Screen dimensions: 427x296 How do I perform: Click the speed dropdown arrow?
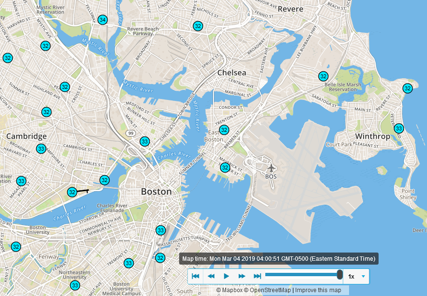[364, 276]
